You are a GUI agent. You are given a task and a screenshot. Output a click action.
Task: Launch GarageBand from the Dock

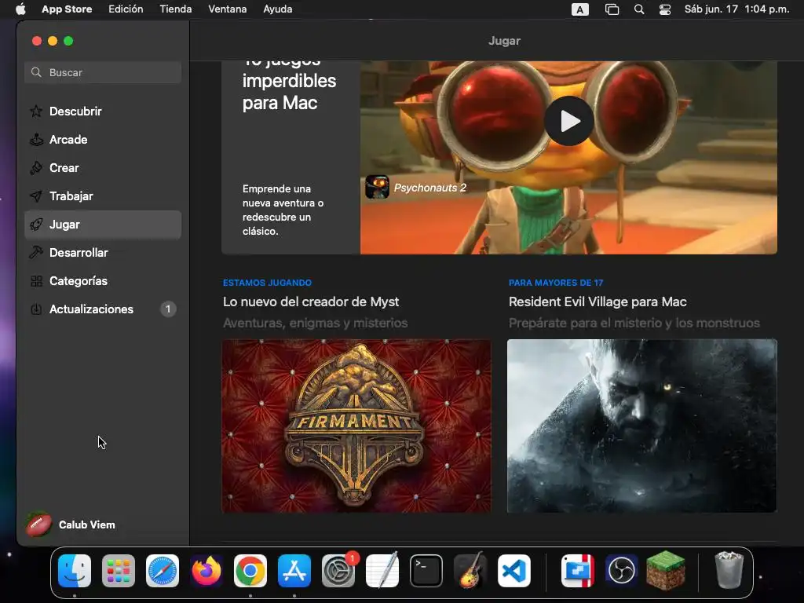tap(470, 571)
